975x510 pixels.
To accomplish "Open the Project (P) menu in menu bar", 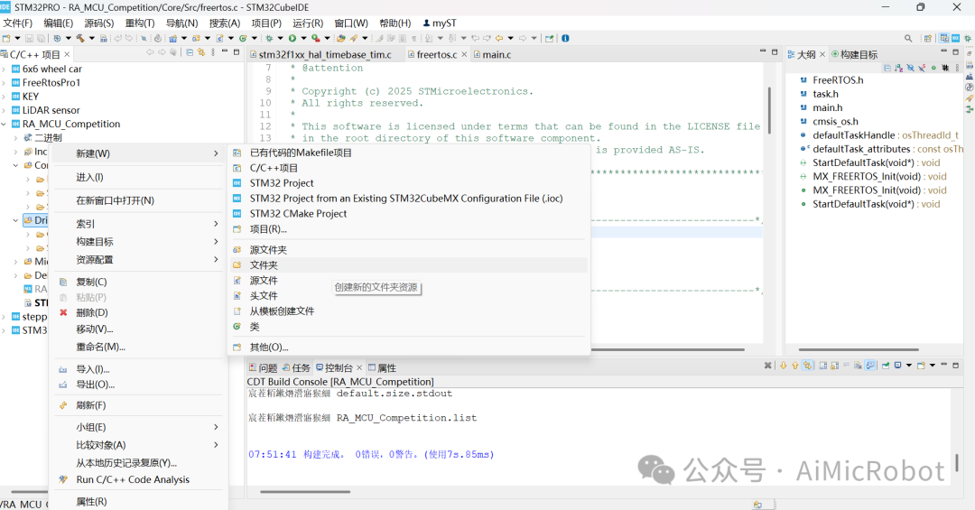I will tap(266, 23).
